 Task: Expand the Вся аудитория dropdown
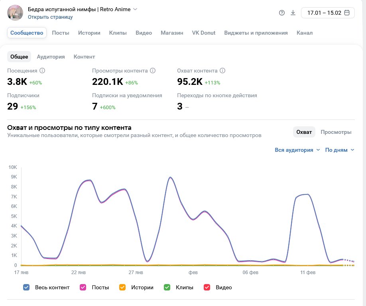coord(297,150)
